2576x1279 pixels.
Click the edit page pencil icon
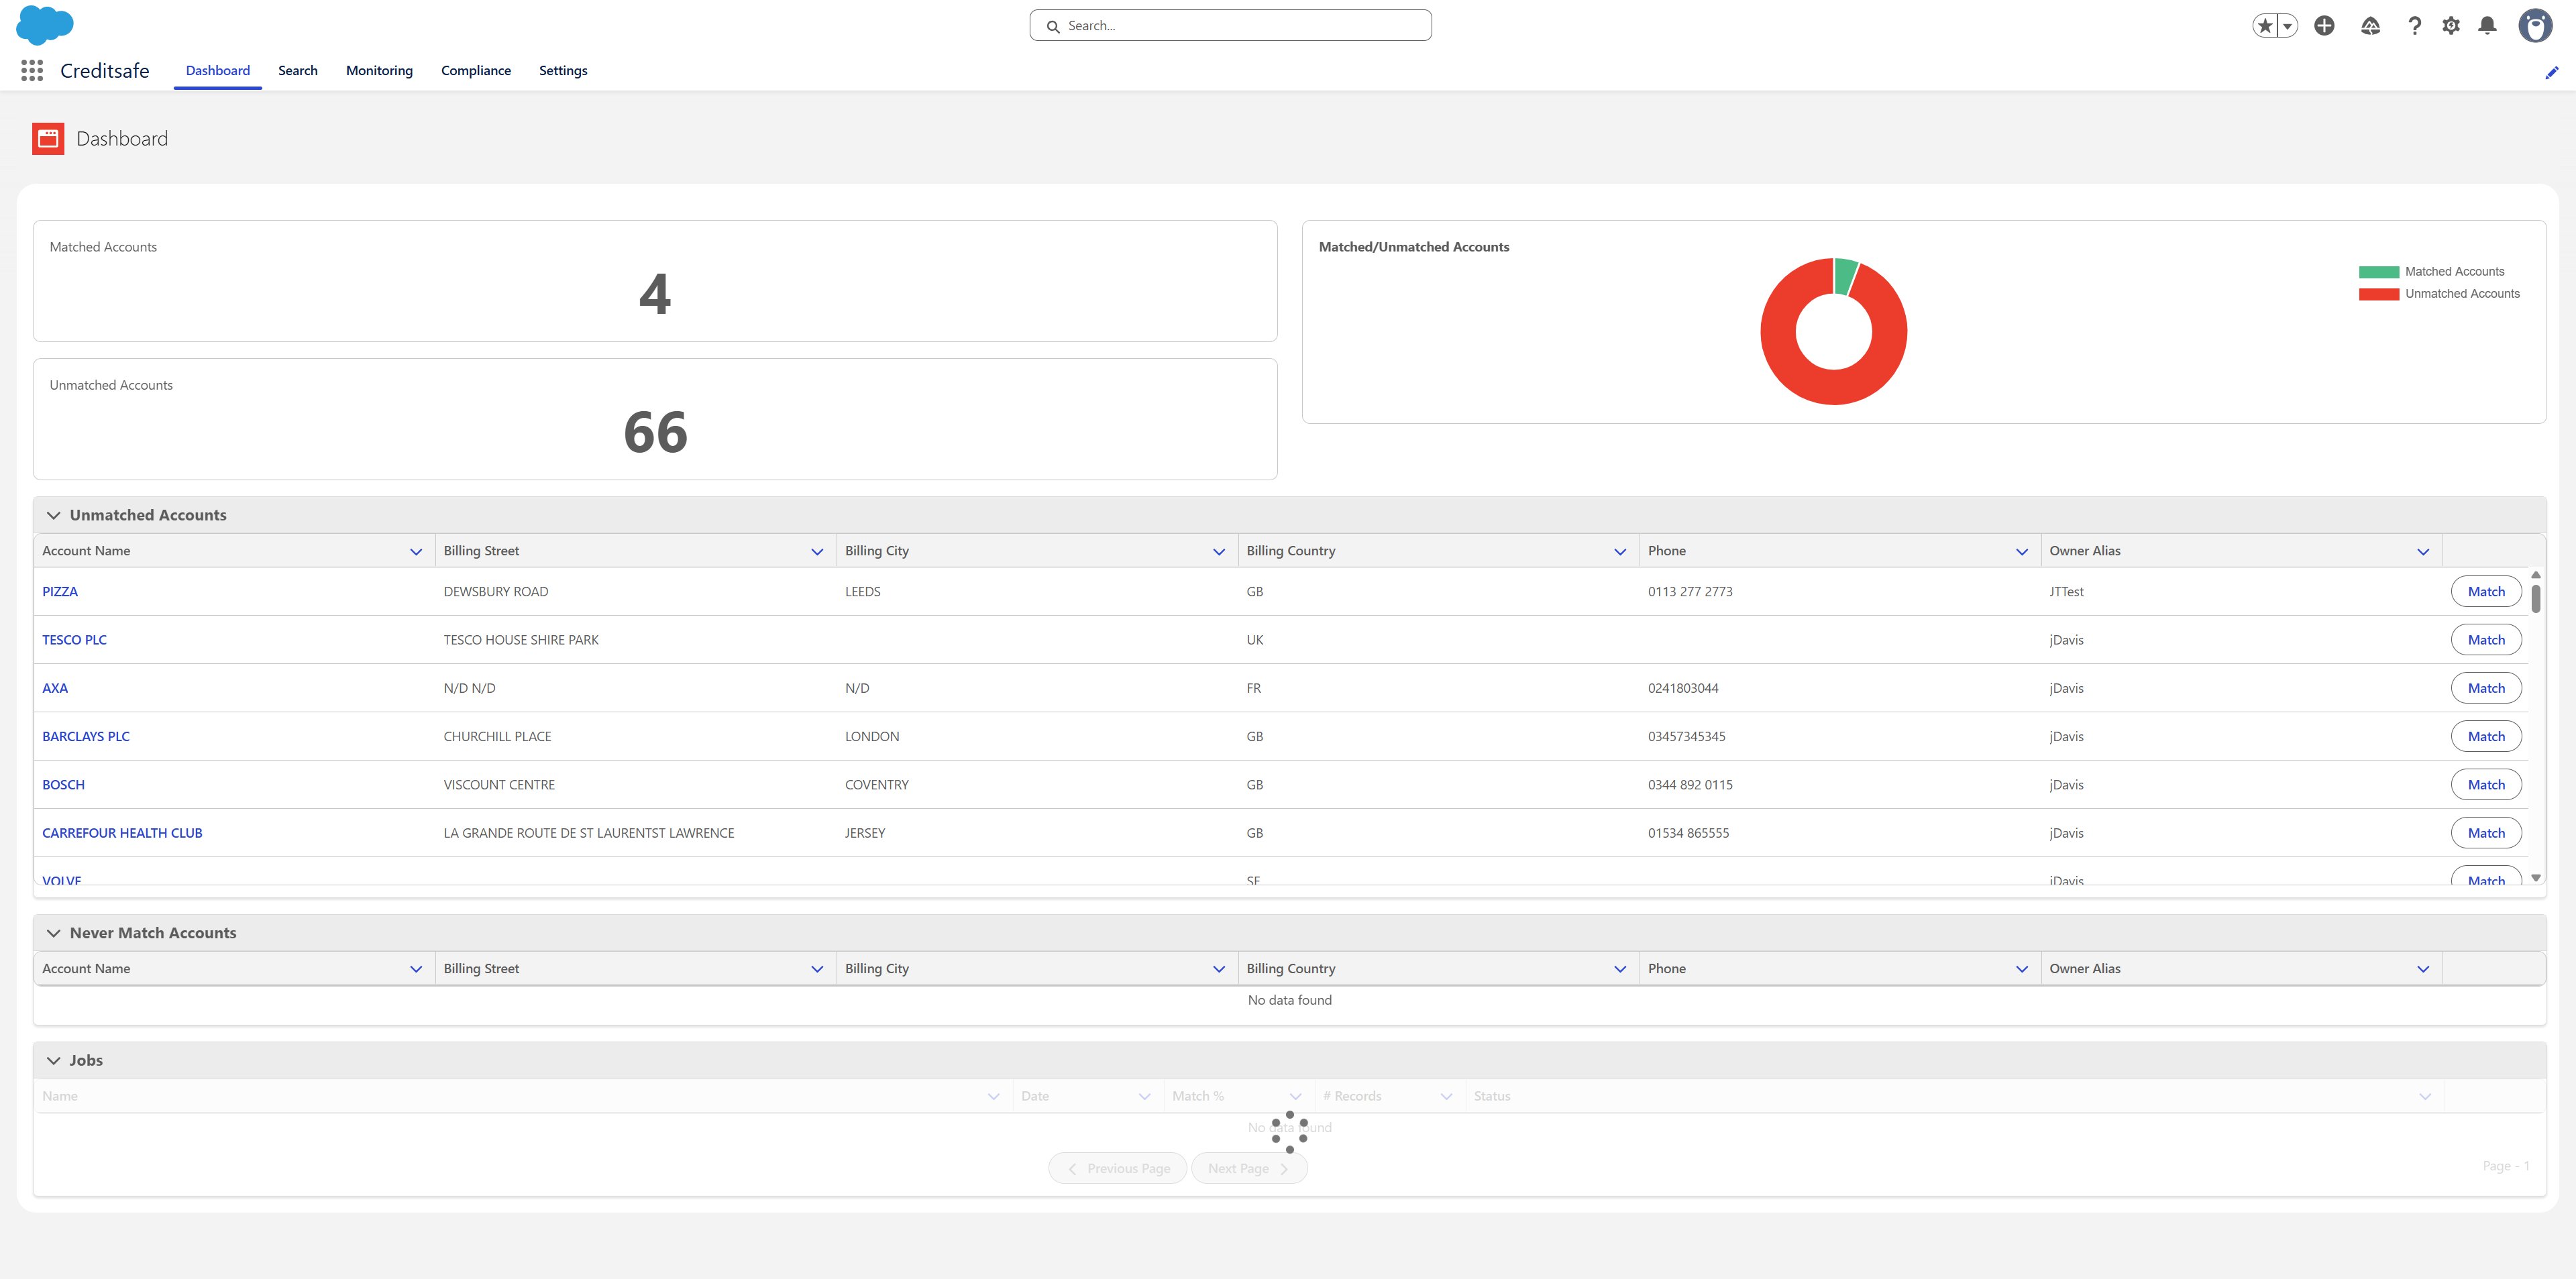click(2551, 72)
